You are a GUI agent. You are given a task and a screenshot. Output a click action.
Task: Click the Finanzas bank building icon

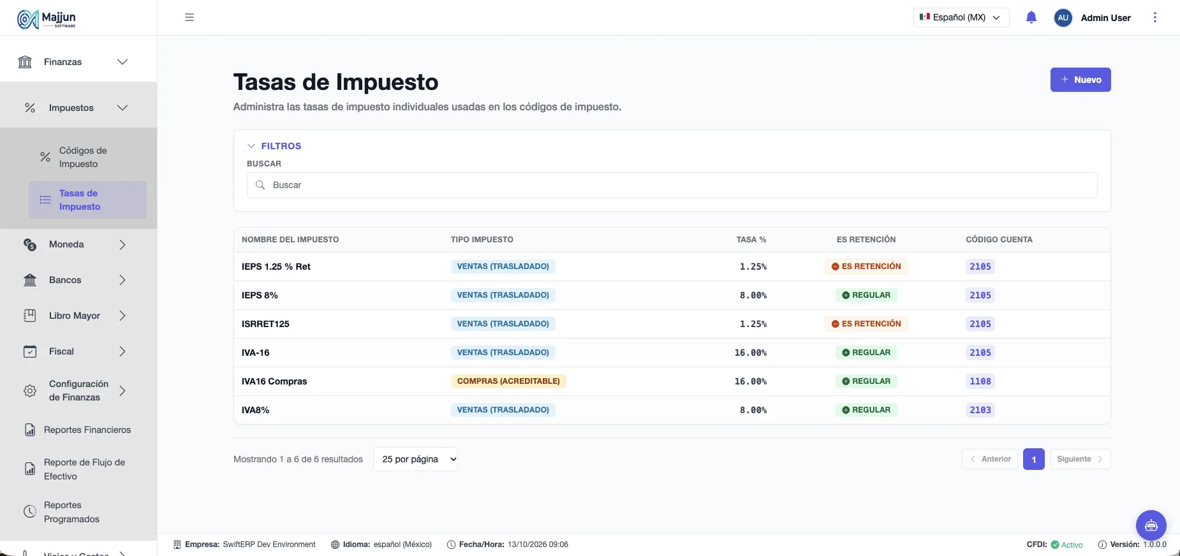click(25, 62)
